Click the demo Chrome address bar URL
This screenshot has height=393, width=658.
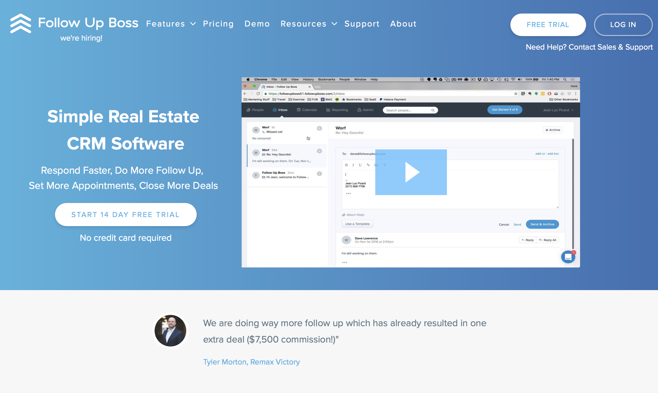tap(307, 94)
